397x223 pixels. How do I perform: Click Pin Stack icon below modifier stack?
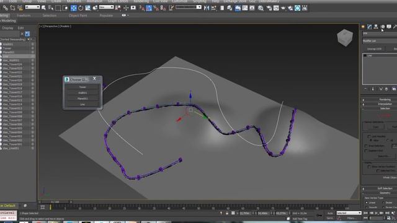(365, 89)
